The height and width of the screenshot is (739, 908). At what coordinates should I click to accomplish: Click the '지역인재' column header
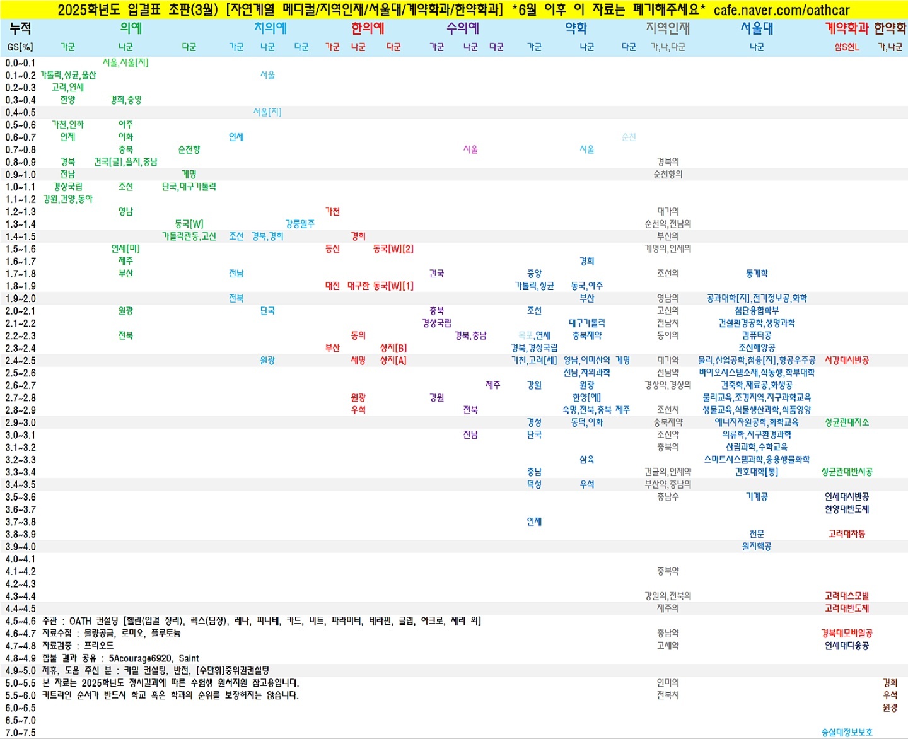[x=668, y=28]
